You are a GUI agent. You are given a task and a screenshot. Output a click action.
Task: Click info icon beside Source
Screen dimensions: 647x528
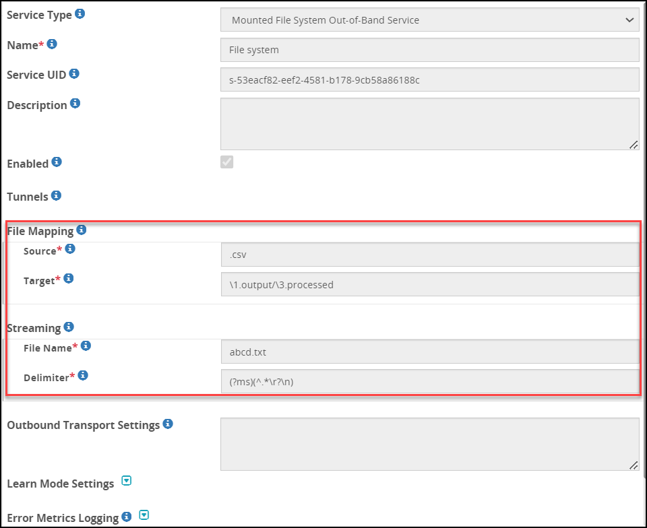coord(70,249)
